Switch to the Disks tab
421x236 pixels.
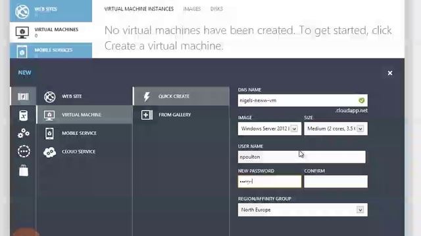pos(216,9)
